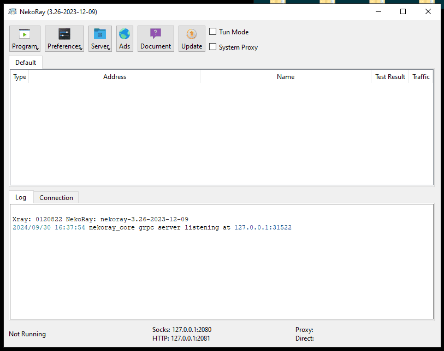Sort by the Address column header
Image resolution: width=444 pixels, height=351 pixels.
pyautogui.click(x=114, y=77)
